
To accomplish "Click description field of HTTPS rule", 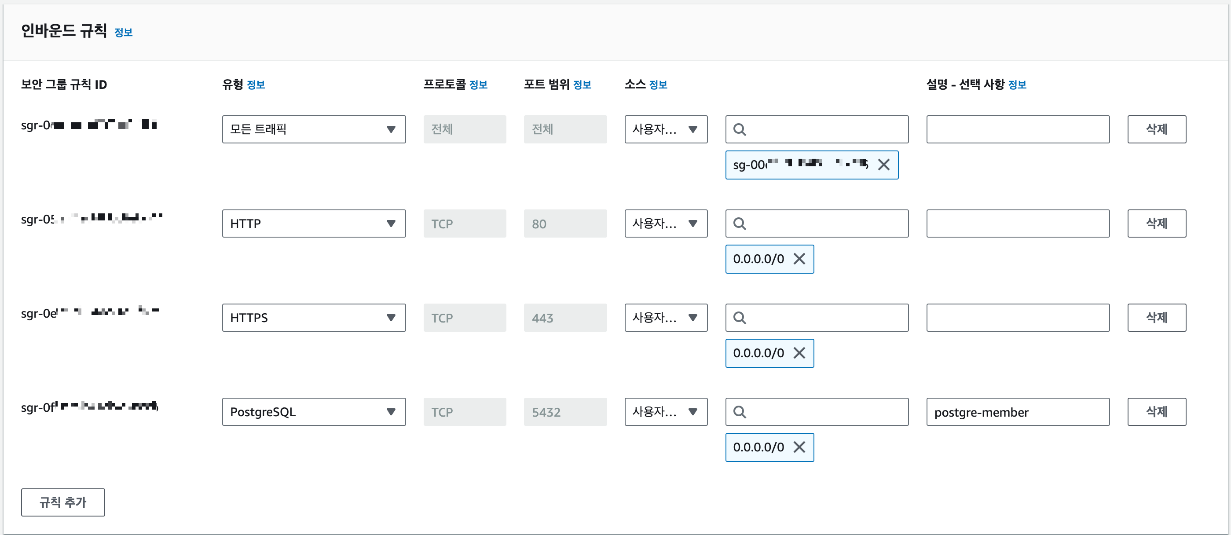I will pos(1018,318).
